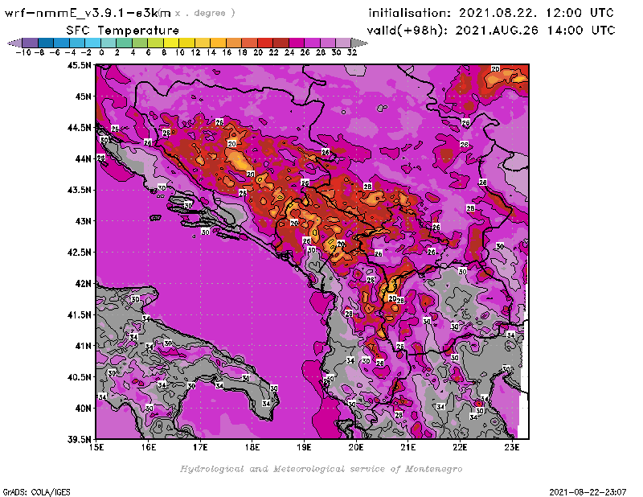This screenshot has height=497, width=643.
Task: Click the 43.5N latitude axis label
Action: click(79, 190)
